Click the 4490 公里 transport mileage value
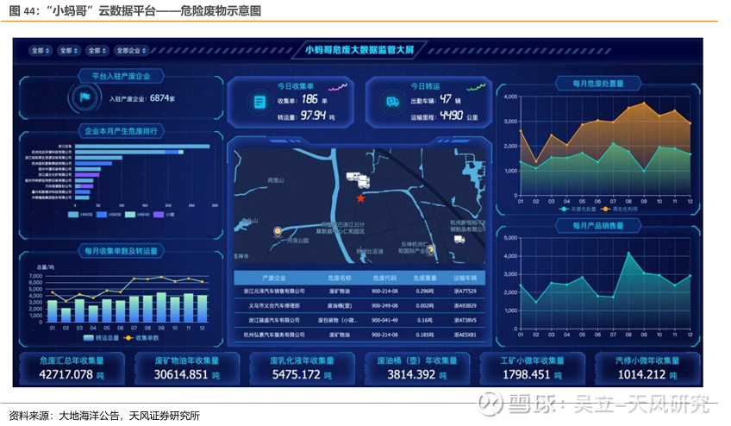This screenshot has height=426, width=731. pyautogui.click(x=459, y=116)
